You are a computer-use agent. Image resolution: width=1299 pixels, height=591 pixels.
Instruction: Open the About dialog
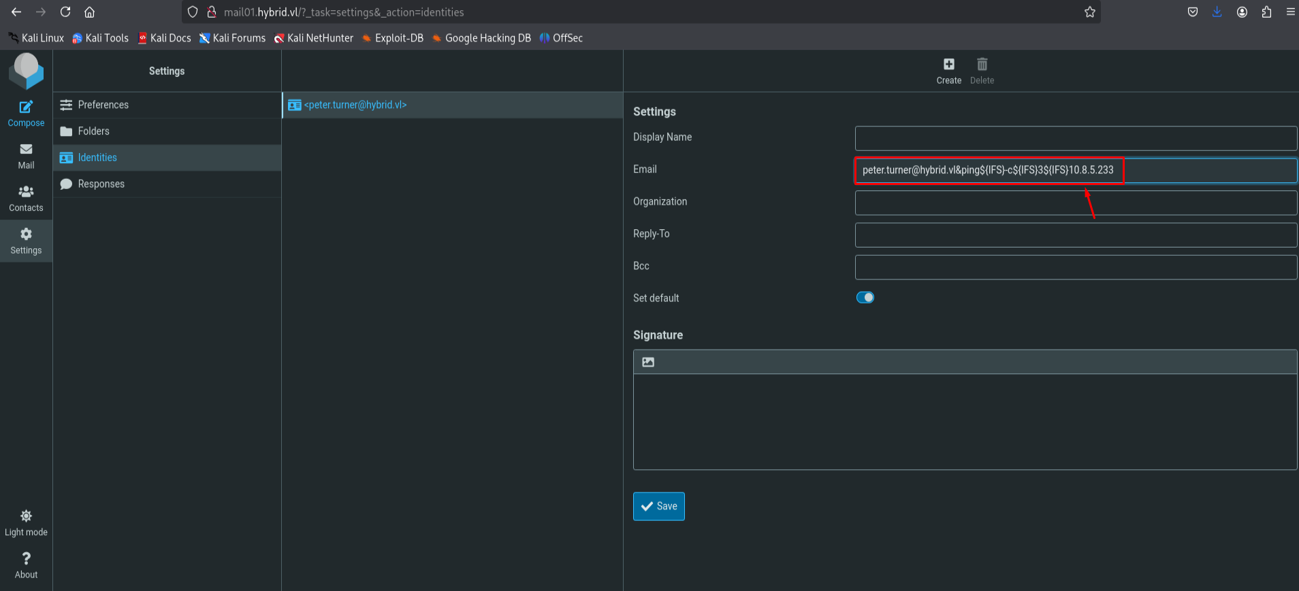pyautogui.click(x=26, y=565)
